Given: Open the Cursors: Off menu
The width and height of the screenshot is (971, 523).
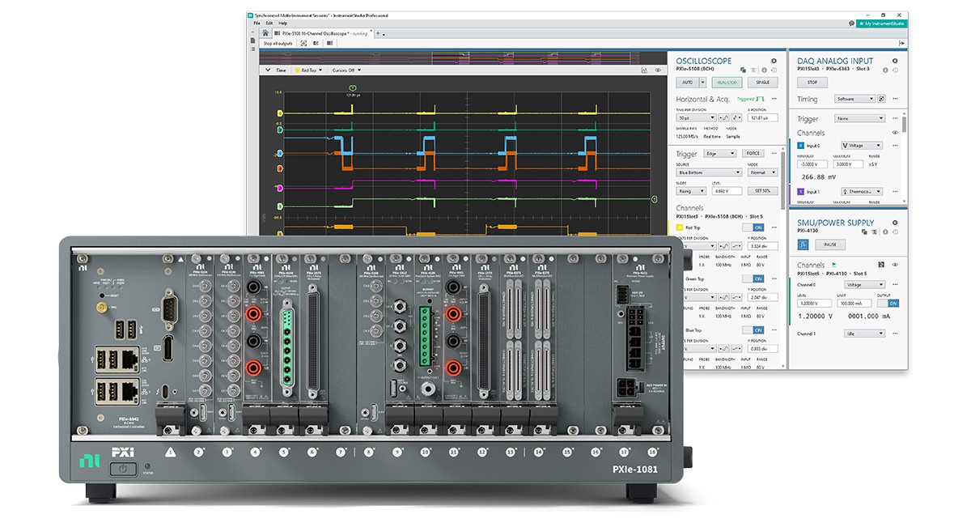Looking at the screenshot, I should (346, 70).
